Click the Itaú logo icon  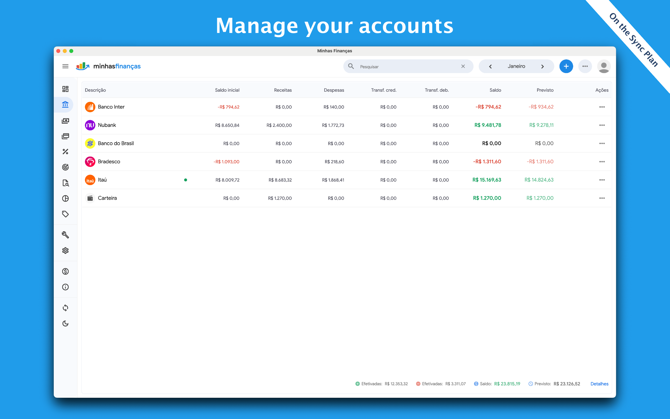90,180
